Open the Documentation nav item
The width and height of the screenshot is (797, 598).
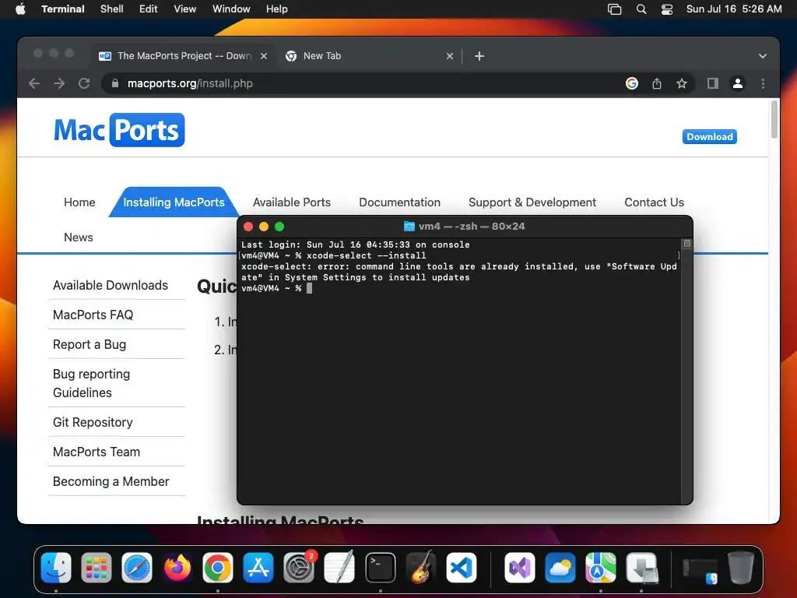click(399, 202)
